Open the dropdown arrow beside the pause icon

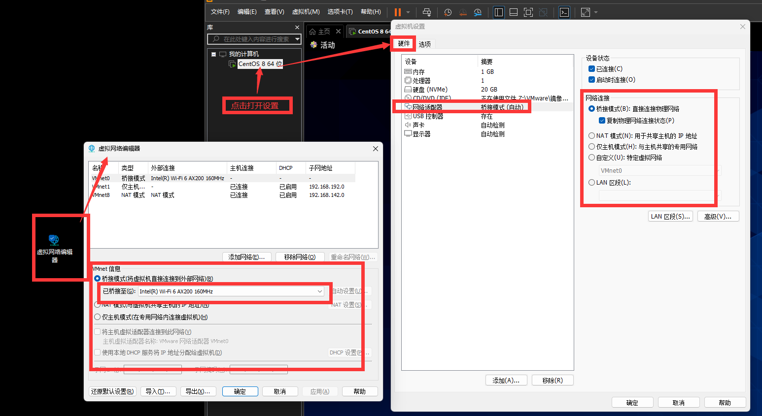(x=408, y=12)
